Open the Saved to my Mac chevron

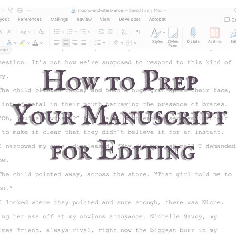165,10
